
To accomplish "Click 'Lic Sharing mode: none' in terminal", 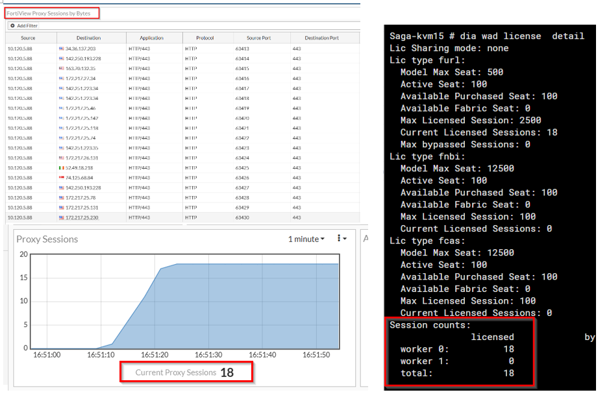I will 449,49.
